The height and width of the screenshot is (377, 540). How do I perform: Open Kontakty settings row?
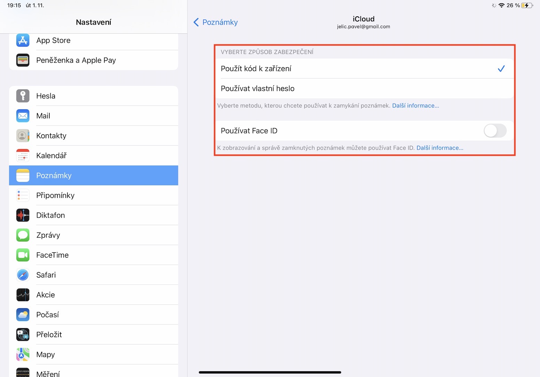pyautogui.click(x=93, y=136)
